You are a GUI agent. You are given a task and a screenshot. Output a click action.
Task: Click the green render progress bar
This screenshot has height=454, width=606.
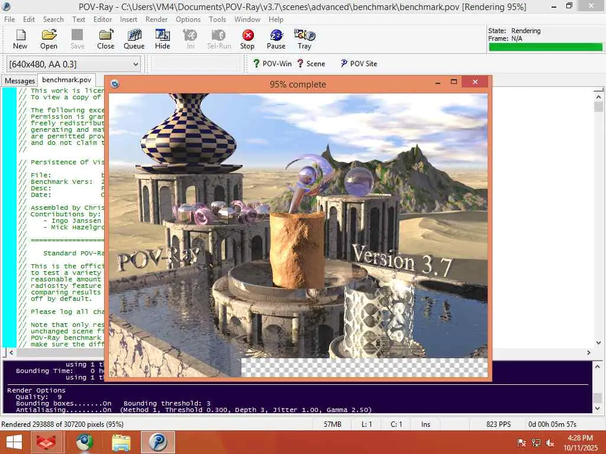pyautogui.click(x=545, y=47)
